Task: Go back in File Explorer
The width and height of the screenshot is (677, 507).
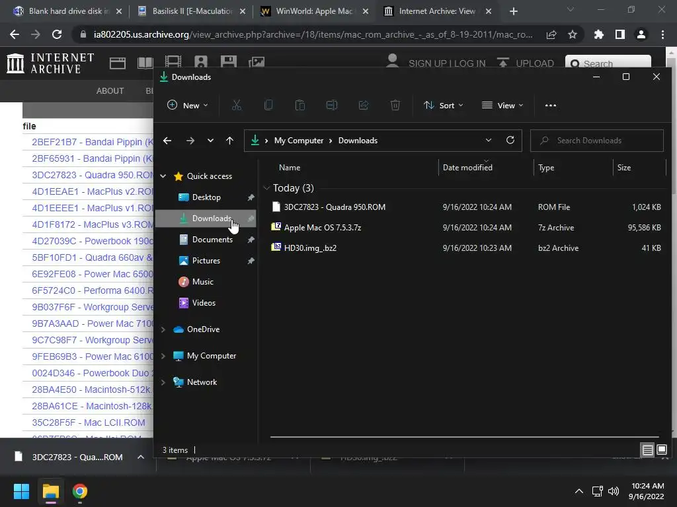Action: coord(167,141)
